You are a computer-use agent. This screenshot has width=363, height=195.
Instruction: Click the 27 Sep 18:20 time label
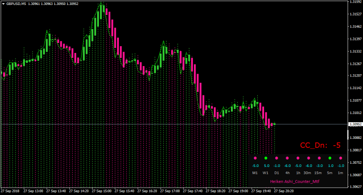tap(216, 191)
